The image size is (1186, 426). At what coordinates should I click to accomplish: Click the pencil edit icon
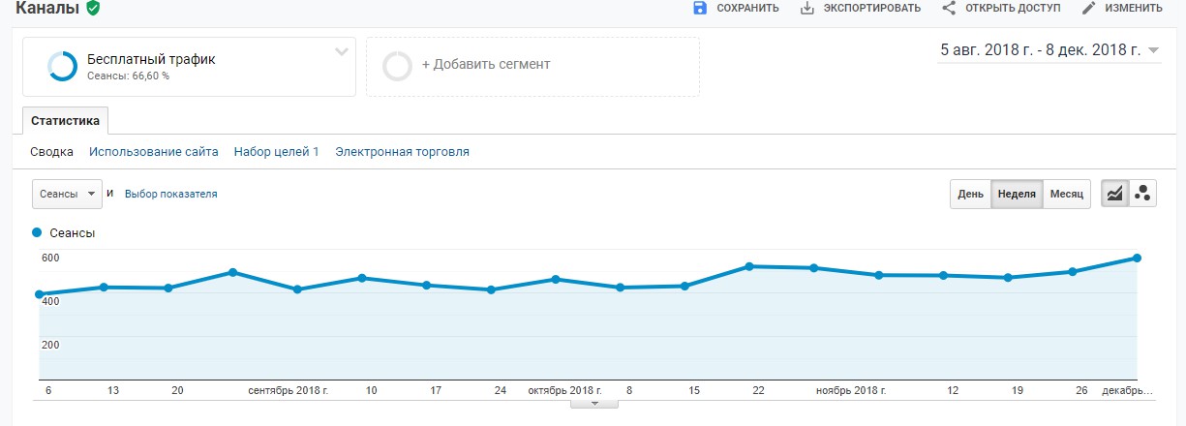[x=1089, y=8]
